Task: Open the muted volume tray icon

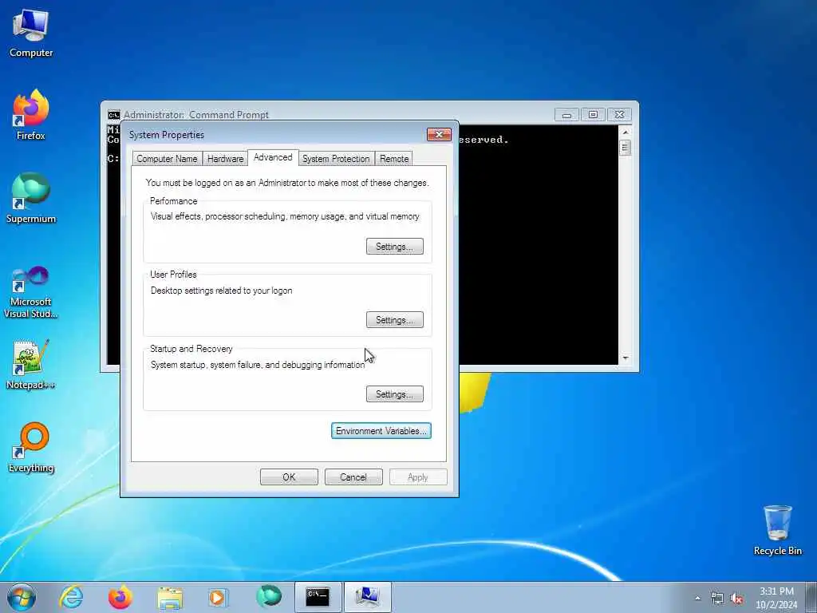Action: (736, 599)
